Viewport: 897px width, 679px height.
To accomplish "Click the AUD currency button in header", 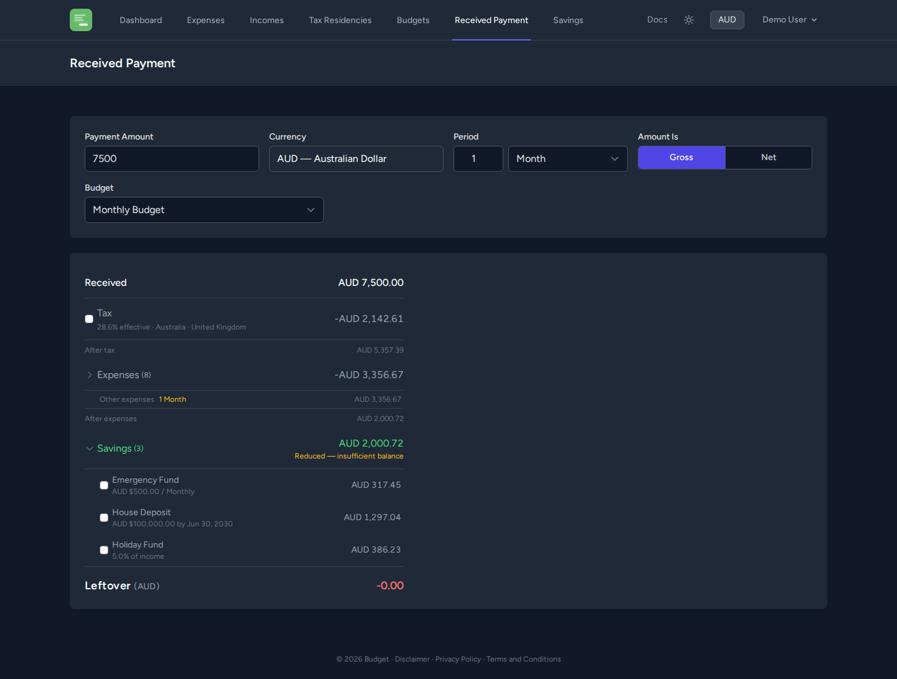I will (x=727, y=20).
